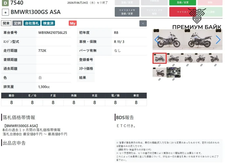Click the lot number 7540

(17, 3)
